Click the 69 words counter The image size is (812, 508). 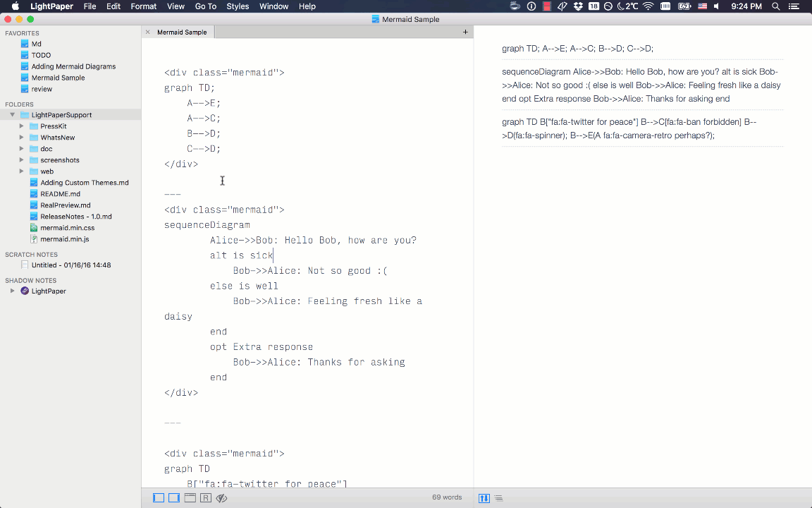[x=446, y=497]
